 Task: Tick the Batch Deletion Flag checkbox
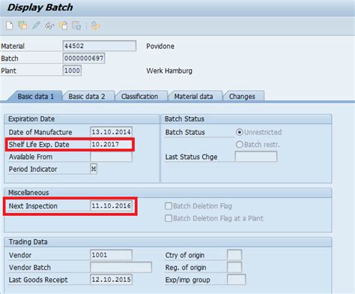169,206
